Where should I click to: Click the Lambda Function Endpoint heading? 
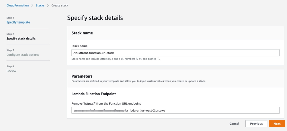pos(94,94)
